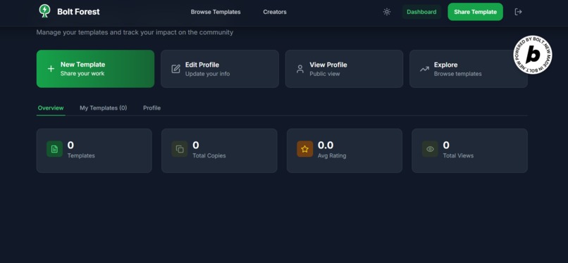Image resolution: width=568 pixels, height=263 pixels.
Task: Click the copy icon beside Total Copies
Action: coord(180,149)
